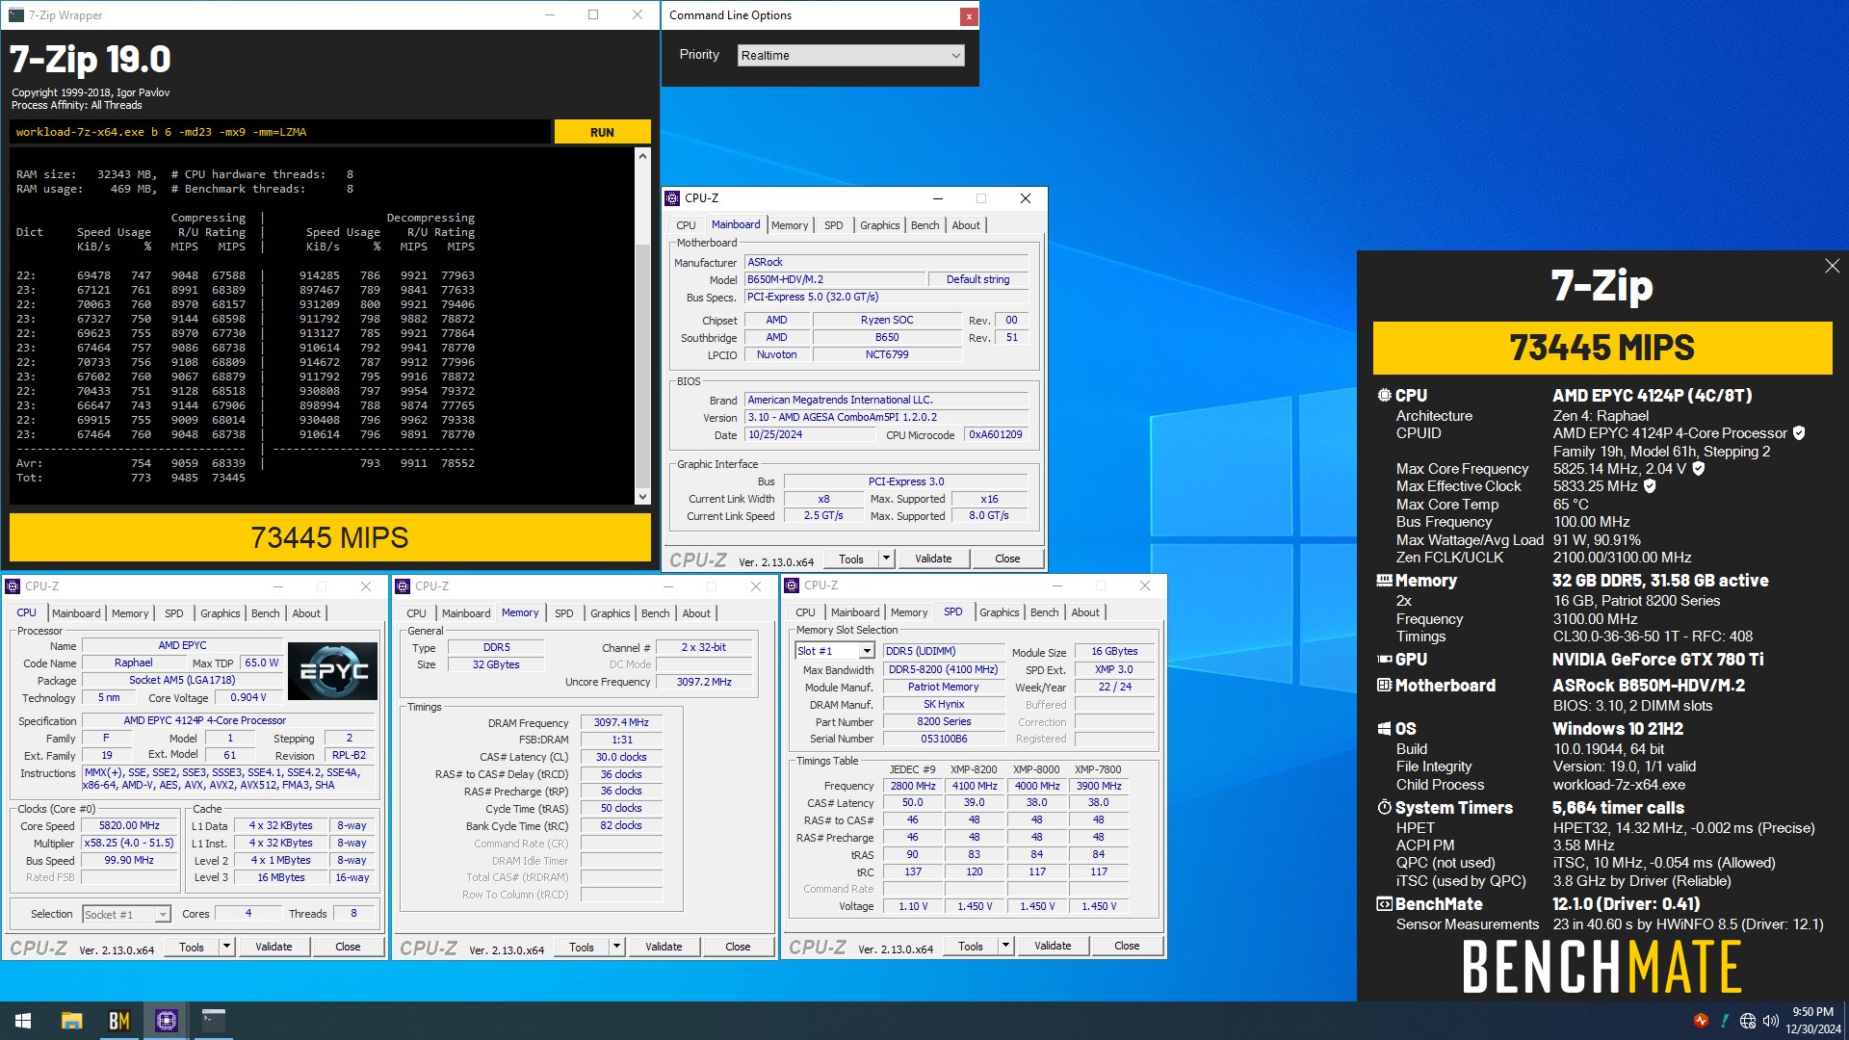Click Close button in Mainboard CPU-Z window
Viewport: 1849px width, 1040px height.
pos(1007,559)
